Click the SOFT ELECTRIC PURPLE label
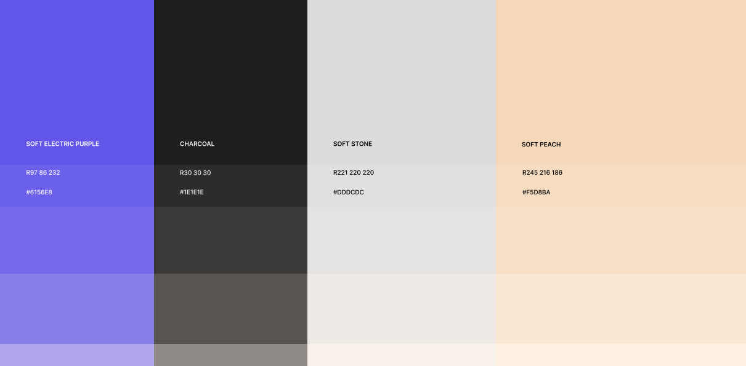Screen dimensions: 746x366 tap(62, 144)
